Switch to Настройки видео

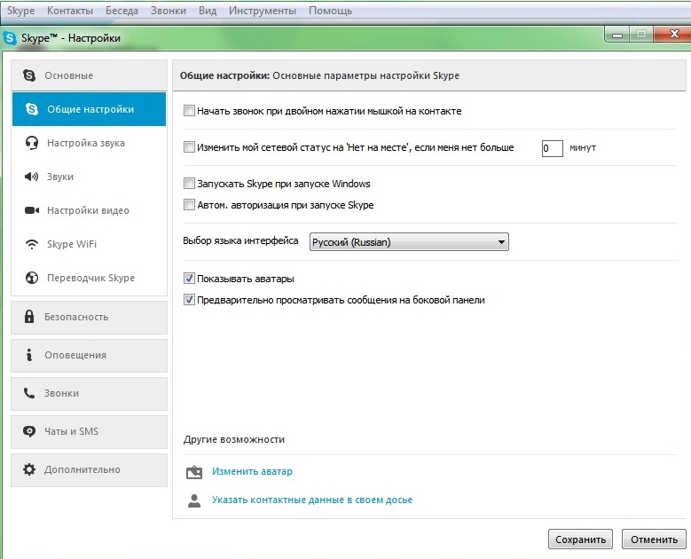point(89,210)
